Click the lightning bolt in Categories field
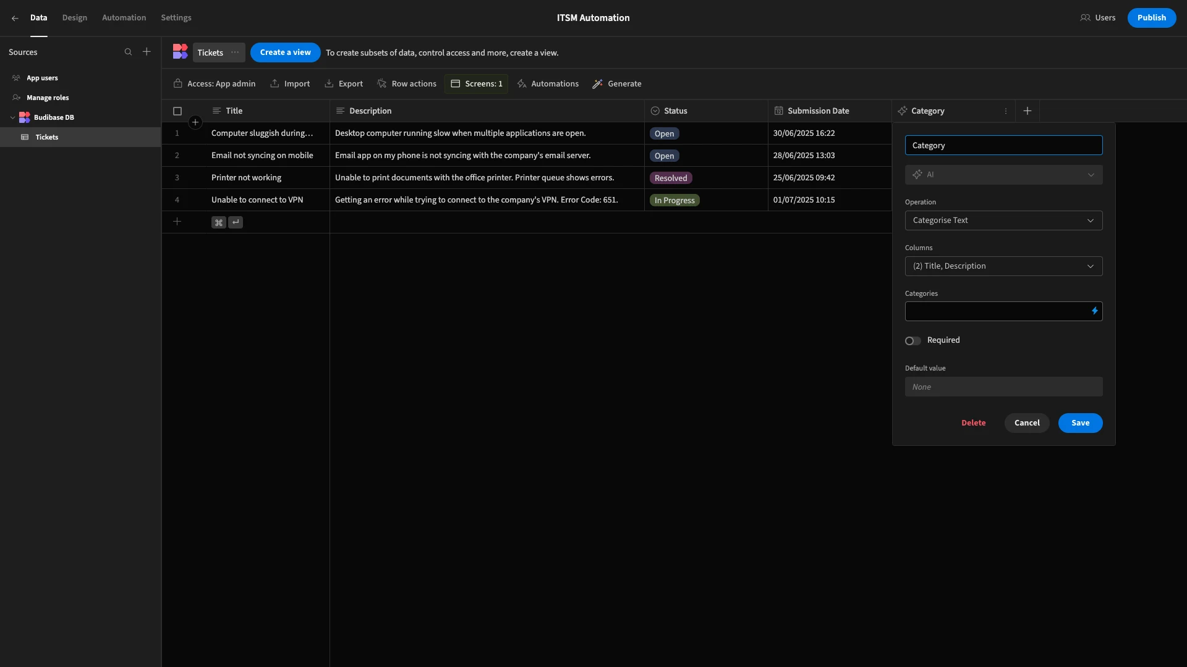The image size is (1187, 667). tap(1094, 311)
